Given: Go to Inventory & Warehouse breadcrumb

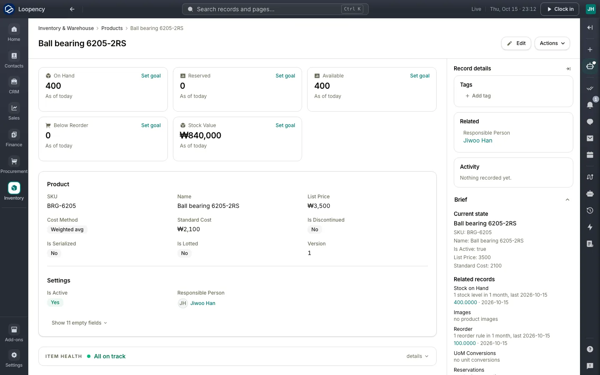Looking at the screenshot, I should (66, 28).
